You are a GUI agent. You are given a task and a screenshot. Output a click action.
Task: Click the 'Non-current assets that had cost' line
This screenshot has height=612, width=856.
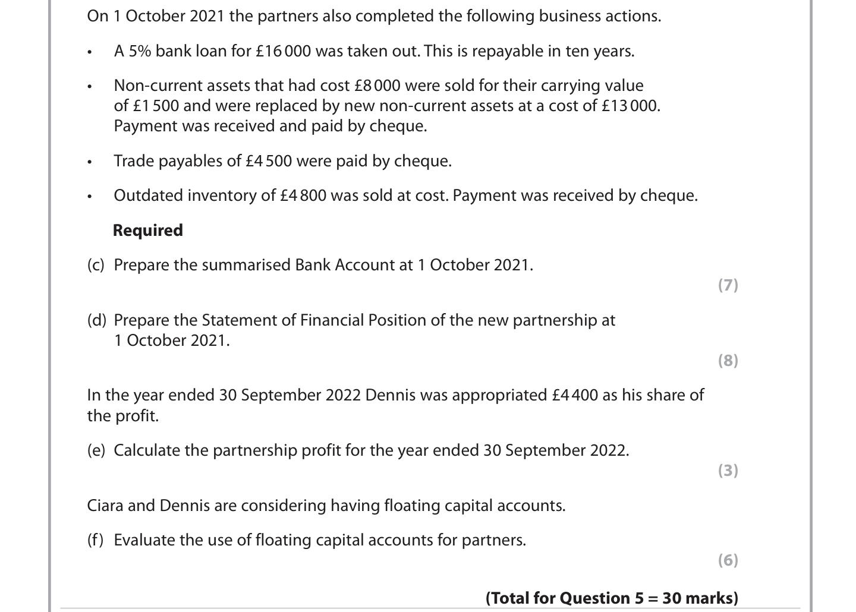378,86
